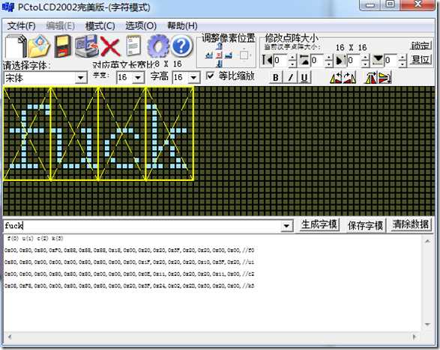This screenshot has height=350, width=440.
Task: Increase the top edge stepper value
Action: (329, 57)
